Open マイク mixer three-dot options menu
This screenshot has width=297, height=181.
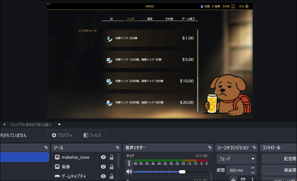[129, 164]
